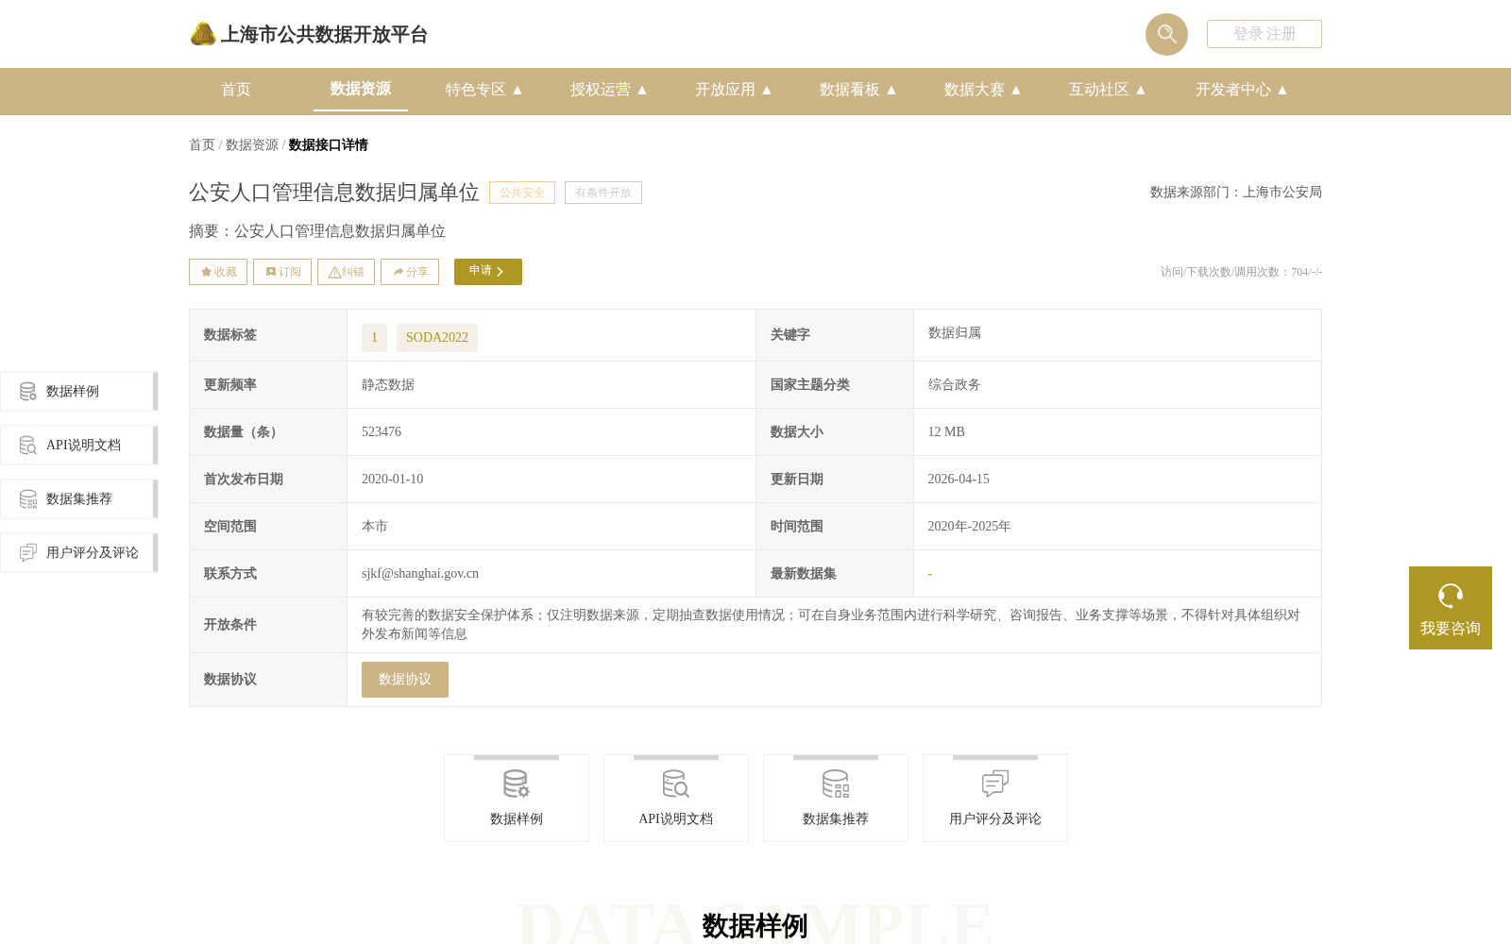1511x944 pixels.
Task: Click the 登录 注册 button
Action: pyautogui.click(x=1265, y=34)
